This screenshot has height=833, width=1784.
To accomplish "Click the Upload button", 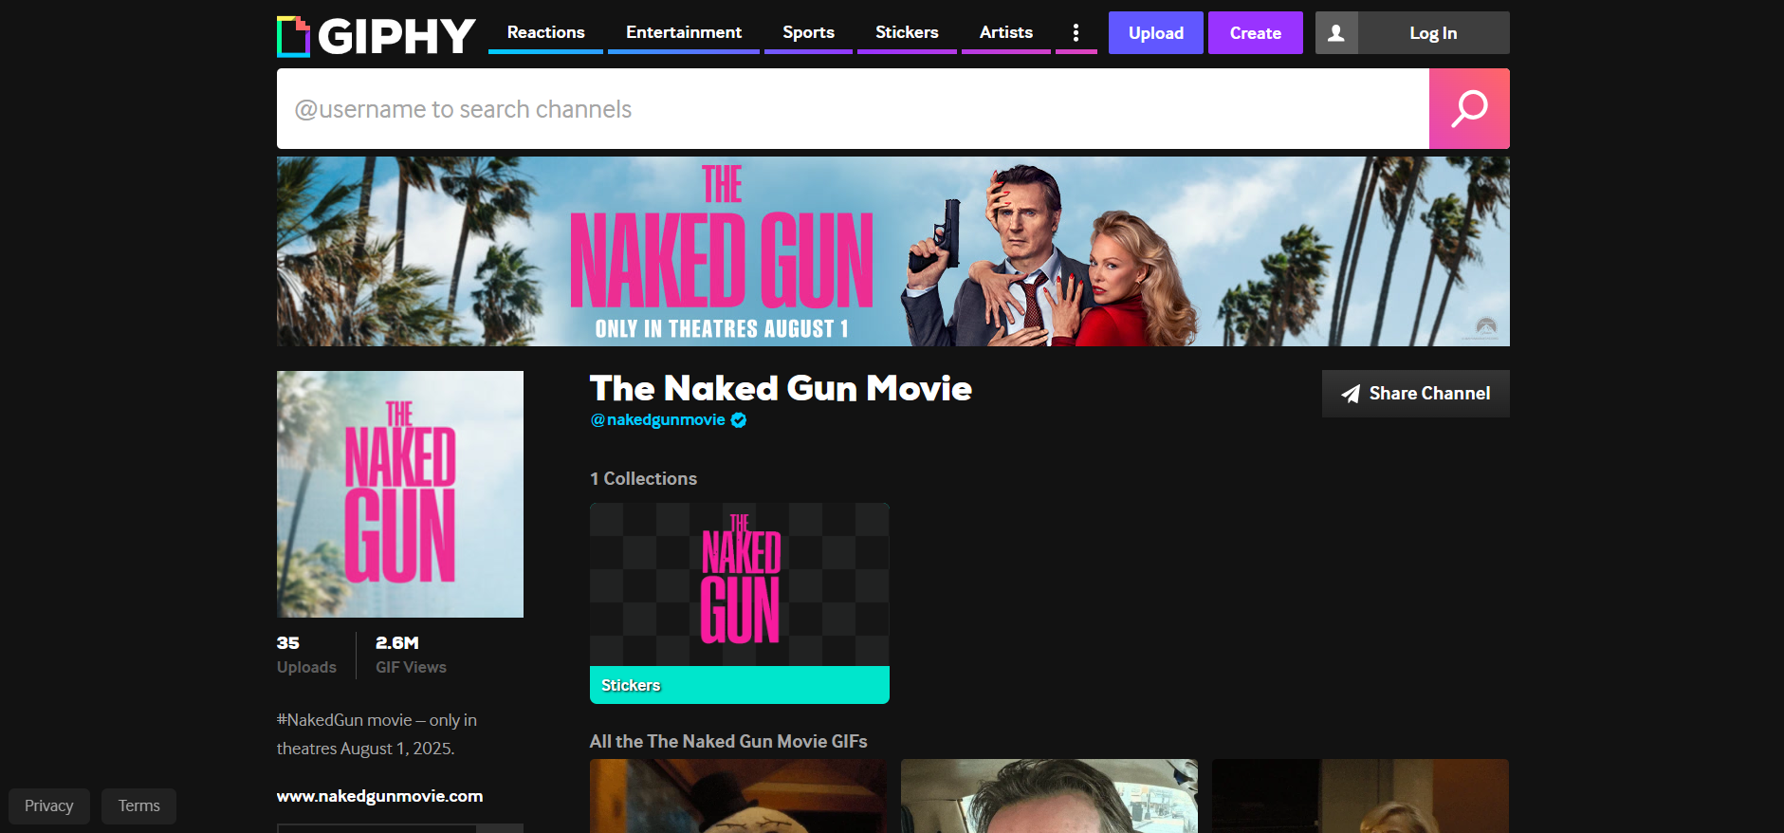I will tap(1156, 32).
